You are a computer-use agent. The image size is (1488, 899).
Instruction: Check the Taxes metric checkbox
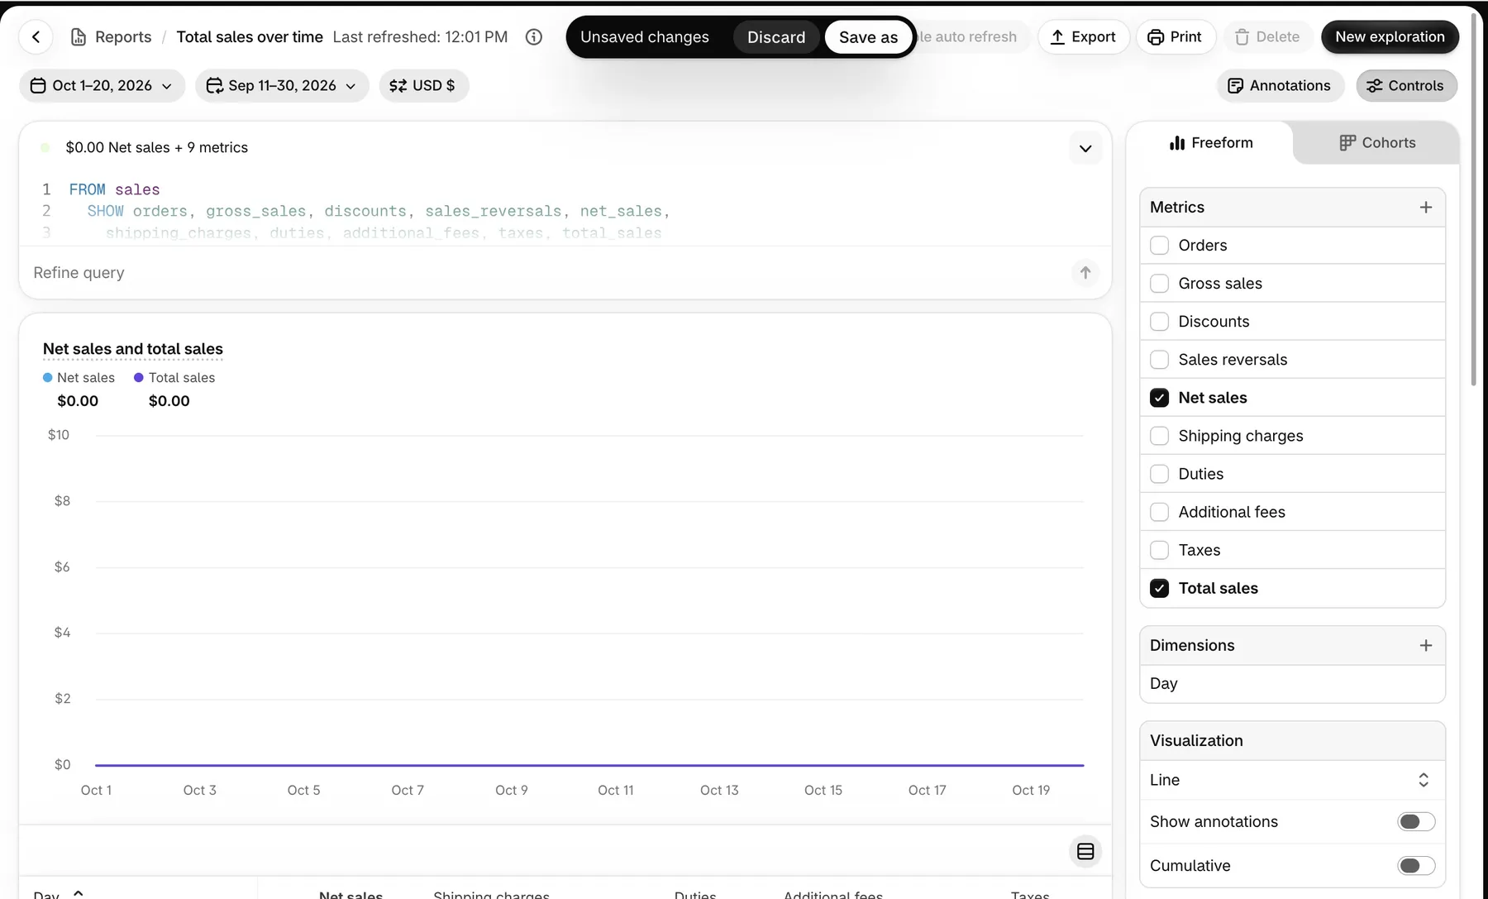point(1160,550)
